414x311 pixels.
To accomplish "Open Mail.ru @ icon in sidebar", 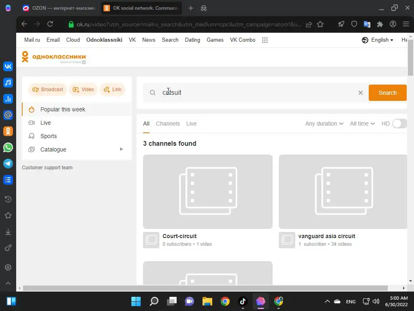I will (x=8, y=115).
